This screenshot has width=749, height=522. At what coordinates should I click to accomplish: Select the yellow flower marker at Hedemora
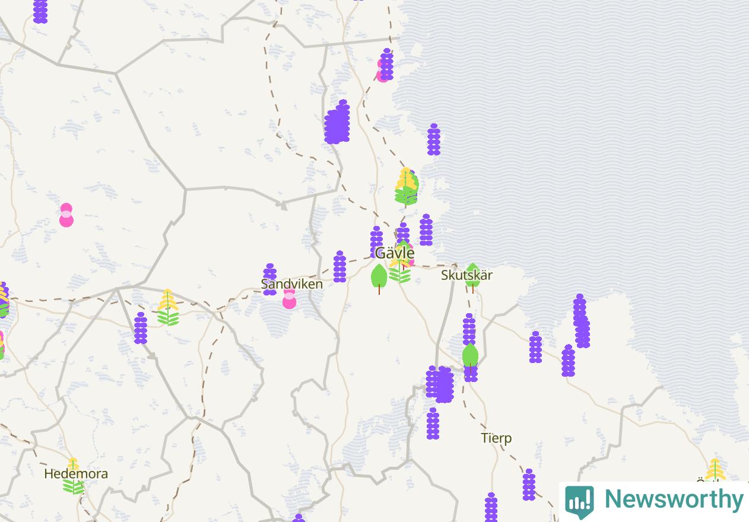point(73,476)
